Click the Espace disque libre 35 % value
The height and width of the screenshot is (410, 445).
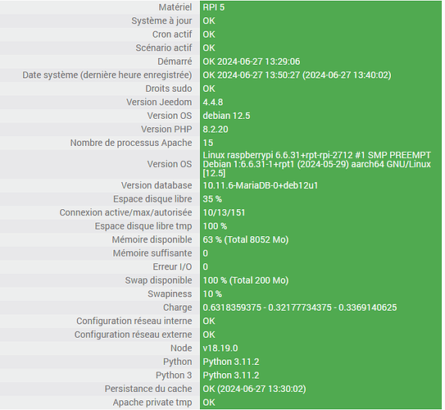[x=212, y=199]
